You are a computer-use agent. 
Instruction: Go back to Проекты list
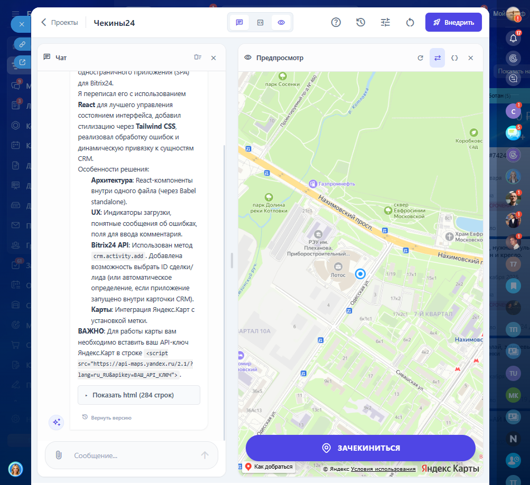coord(60,23)
